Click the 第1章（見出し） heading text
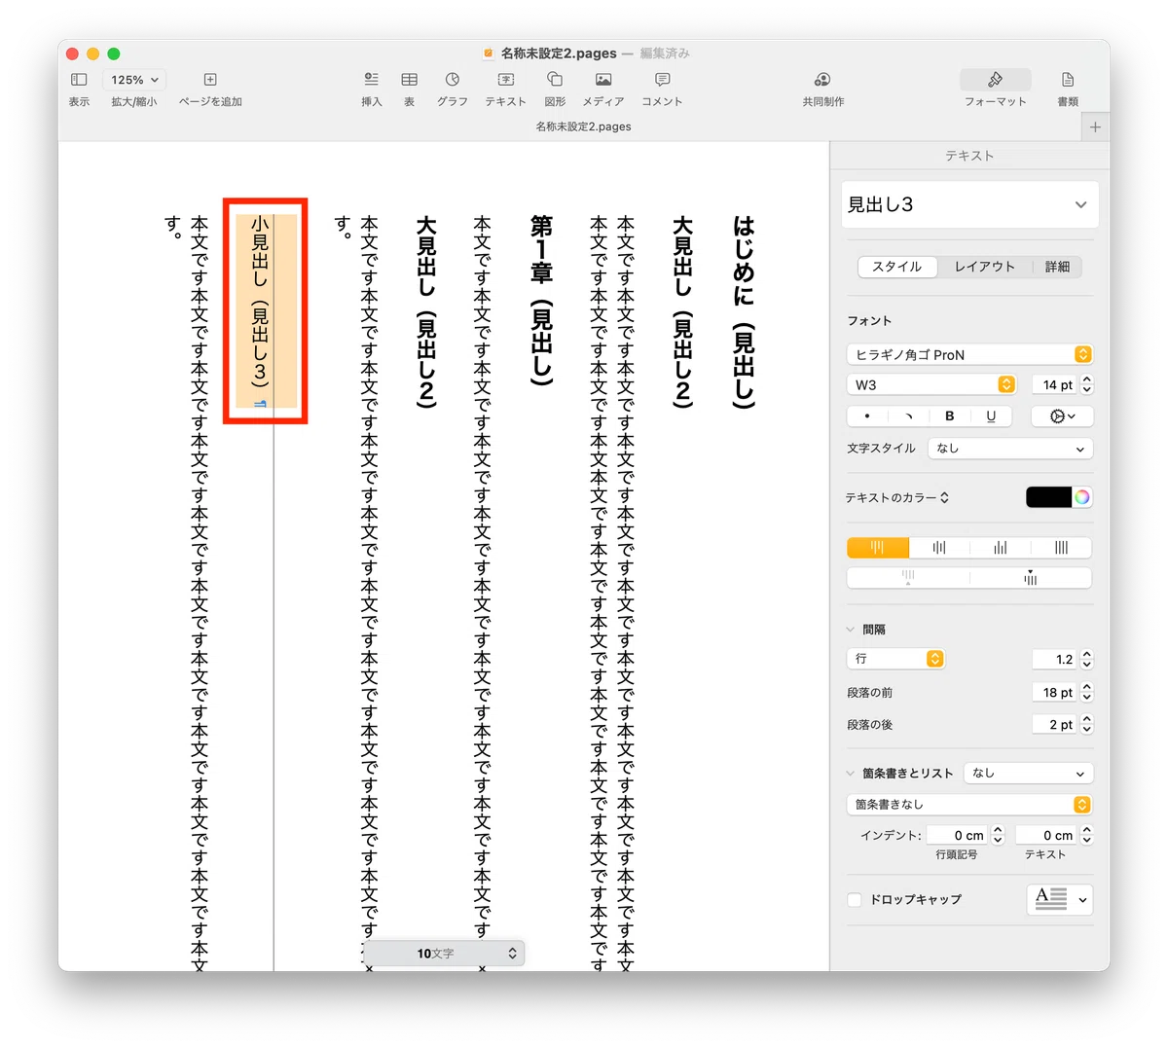Screen dimensions: 1168x1048 coord(541,300)
